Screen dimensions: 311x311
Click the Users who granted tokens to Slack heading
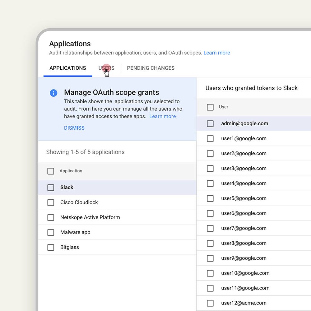(252, 88)
